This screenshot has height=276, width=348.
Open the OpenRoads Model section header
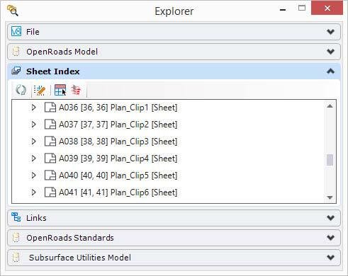[x=174, y=52]
